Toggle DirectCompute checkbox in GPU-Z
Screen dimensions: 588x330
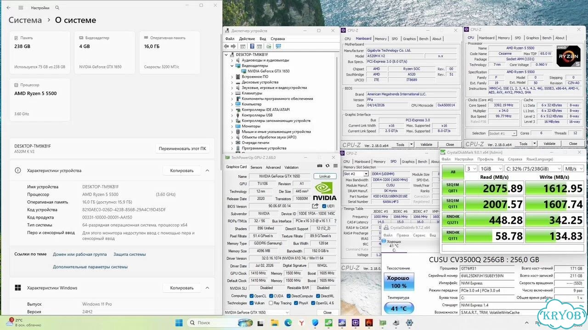(x=288, y=296)
